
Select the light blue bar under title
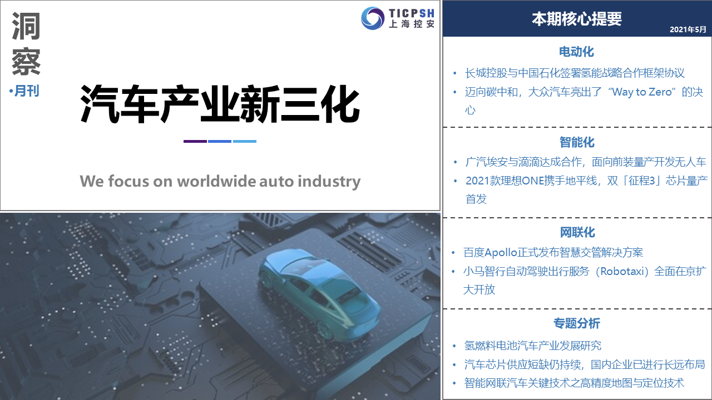[x=245, y=142]
